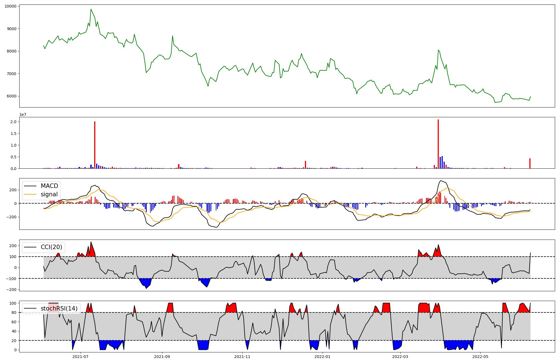The image size is (559, 363).
Task: Click the price peak near 10000
Action: pyautogui.click(x=91, y=9)
